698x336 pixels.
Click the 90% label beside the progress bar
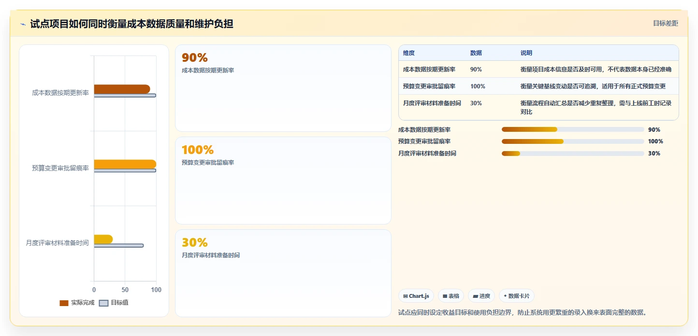654,130
